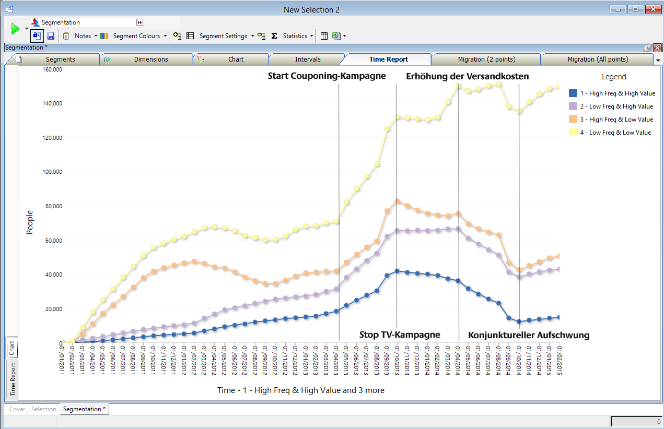Switch to the Intervals tab
The height and width of the screenshot is (429, 664).
[308, 59]
